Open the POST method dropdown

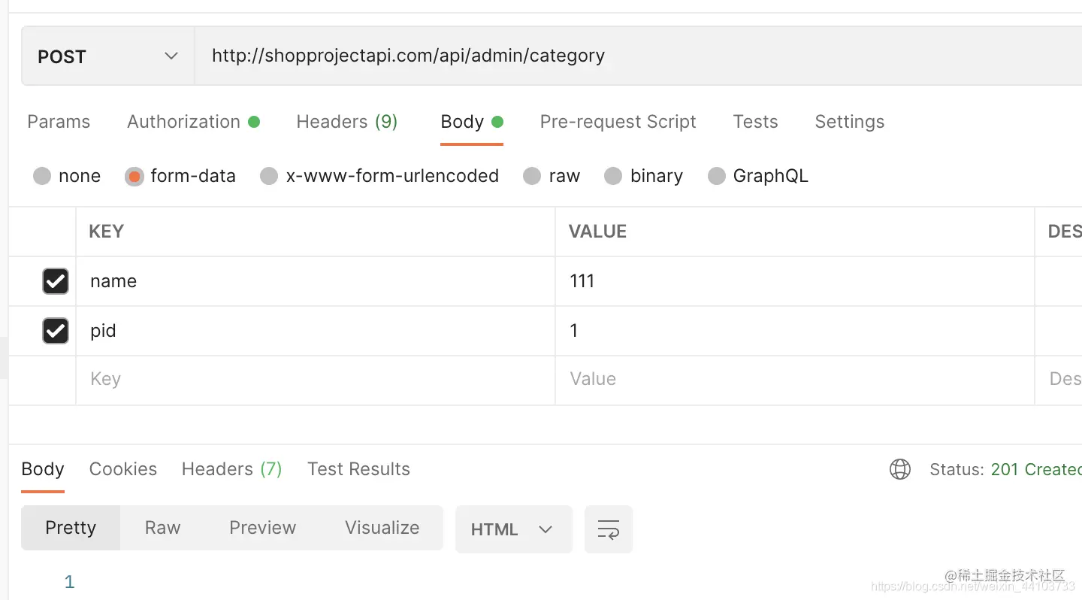pos(108,56)
